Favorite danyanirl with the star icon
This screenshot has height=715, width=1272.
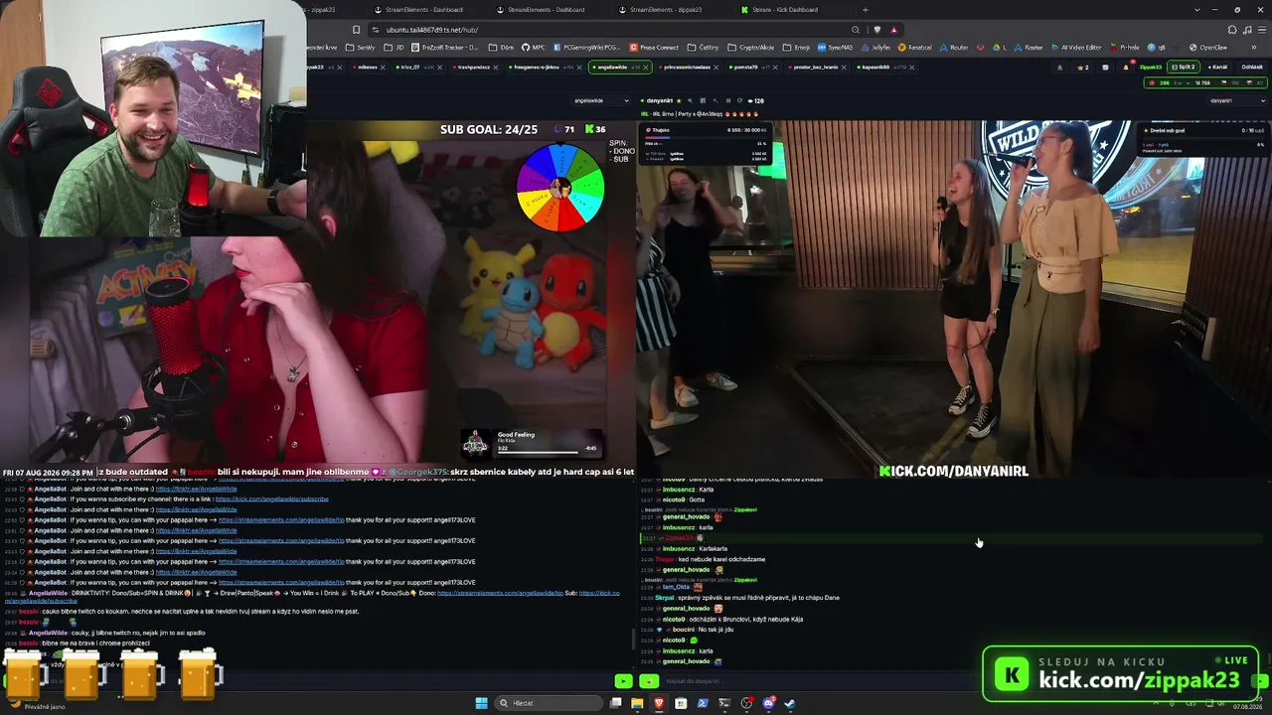[680, 100]
